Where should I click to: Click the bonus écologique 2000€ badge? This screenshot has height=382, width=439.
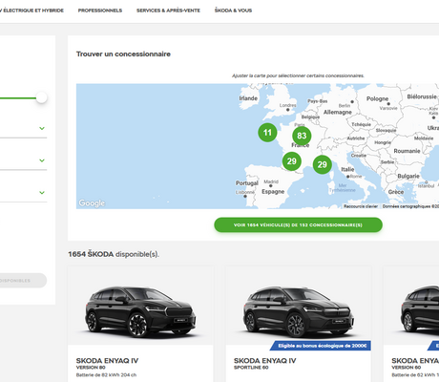[321, 346]
